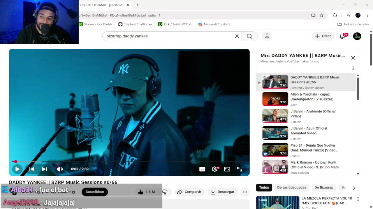This screenshot has height=209, width=373.
Task: Open La Mezcla Perfecta Vol 10 video
Action: click(x=327, y=201)
